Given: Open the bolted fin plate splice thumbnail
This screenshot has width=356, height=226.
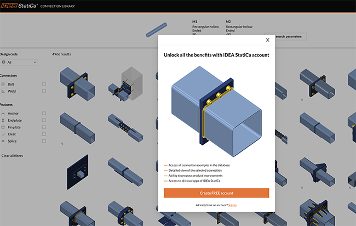Looking at the screenshot, I should point(125,128).
